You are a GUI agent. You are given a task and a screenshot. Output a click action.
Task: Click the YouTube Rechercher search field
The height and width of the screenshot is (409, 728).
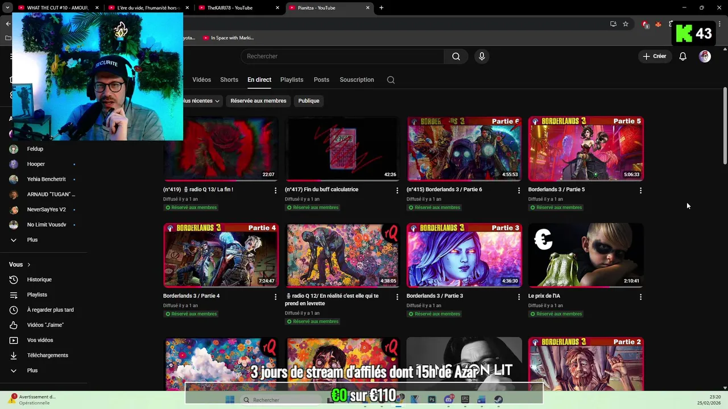click(342, 56)
